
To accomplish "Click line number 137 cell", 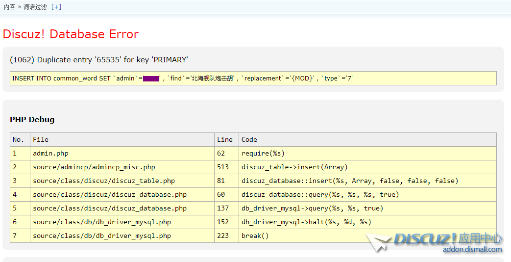I will click(226, 208).
